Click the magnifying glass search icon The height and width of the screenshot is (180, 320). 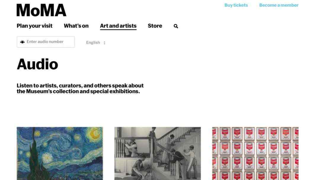click(x=176, y=26)
